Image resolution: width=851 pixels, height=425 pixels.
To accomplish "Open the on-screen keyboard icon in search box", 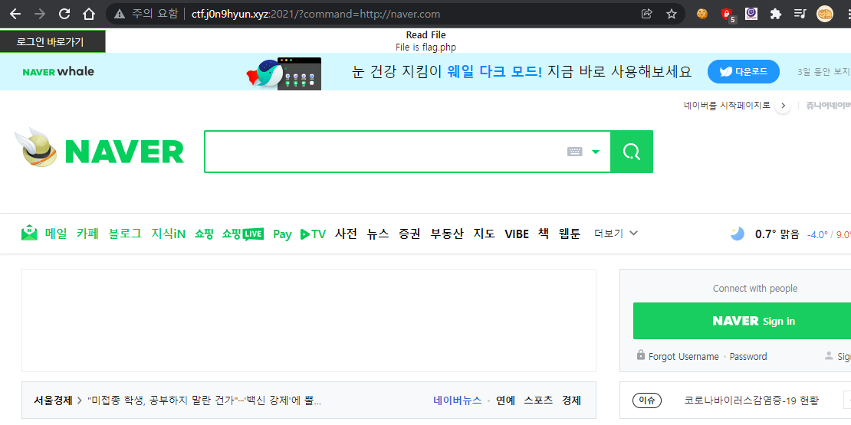I will (x=575, y=152).
